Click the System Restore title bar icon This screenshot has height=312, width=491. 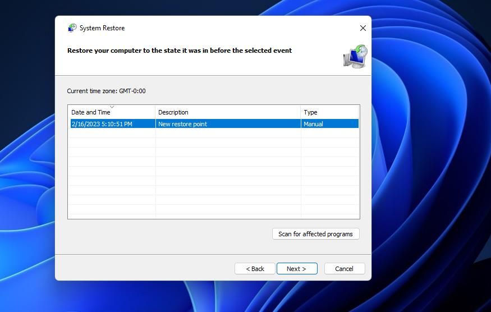tap(72, 28)
